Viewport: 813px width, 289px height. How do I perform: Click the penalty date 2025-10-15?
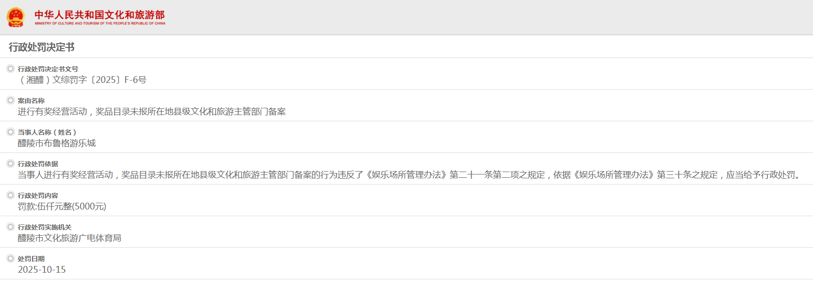tap(42, 270)
